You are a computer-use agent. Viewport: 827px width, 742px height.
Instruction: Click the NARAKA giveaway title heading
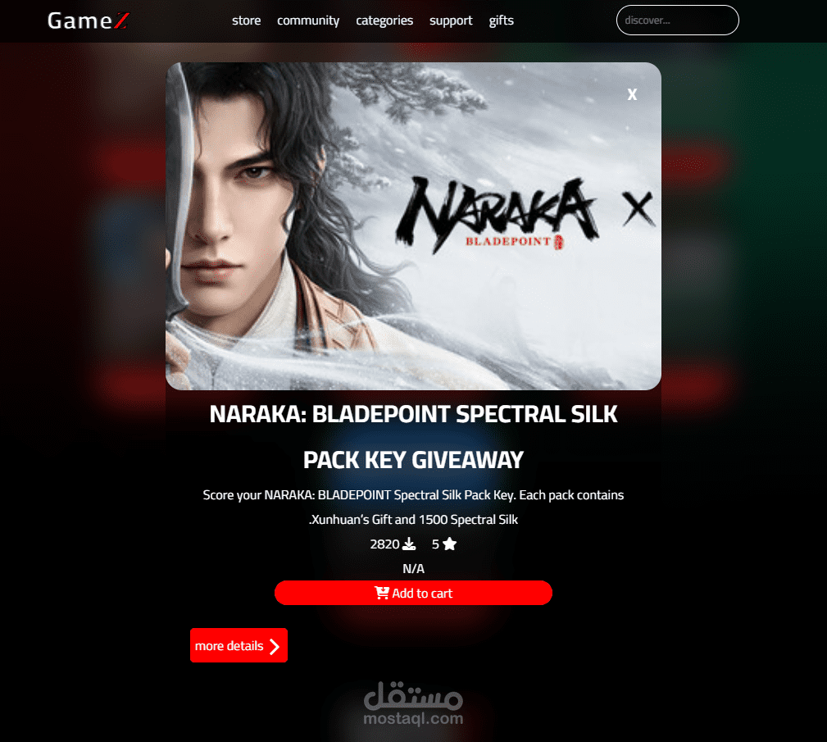point(413,437)
